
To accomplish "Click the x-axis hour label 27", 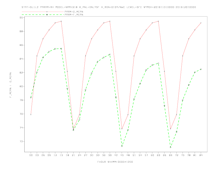I will (86, 155).
